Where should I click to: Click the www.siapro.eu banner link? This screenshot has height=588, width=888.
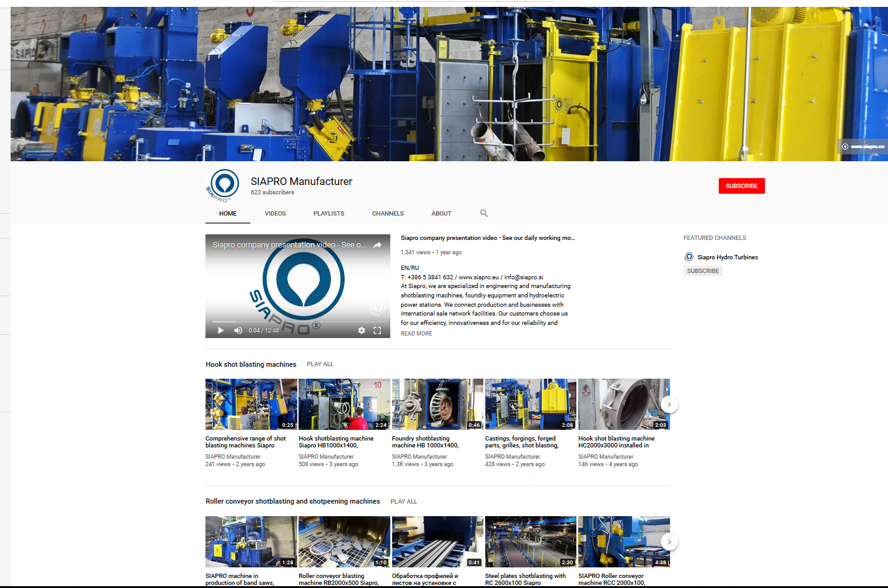coord(863,146)
